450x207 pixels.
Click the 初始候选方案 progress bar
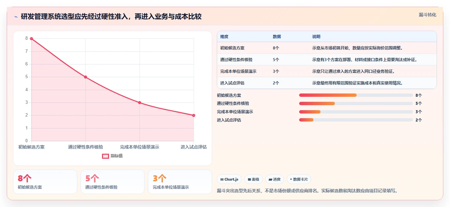click(356, 95)
